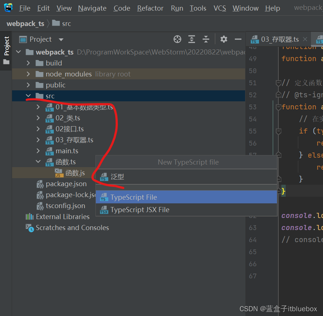Viewport: 323px width, 316px height.
Task: Open the Code menu
Action: pos(122,8)
